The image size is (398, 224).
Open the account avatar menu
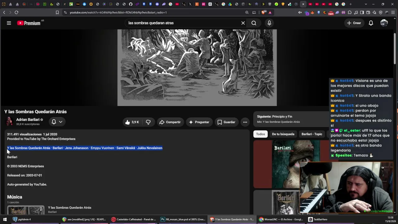click(384, 23)
